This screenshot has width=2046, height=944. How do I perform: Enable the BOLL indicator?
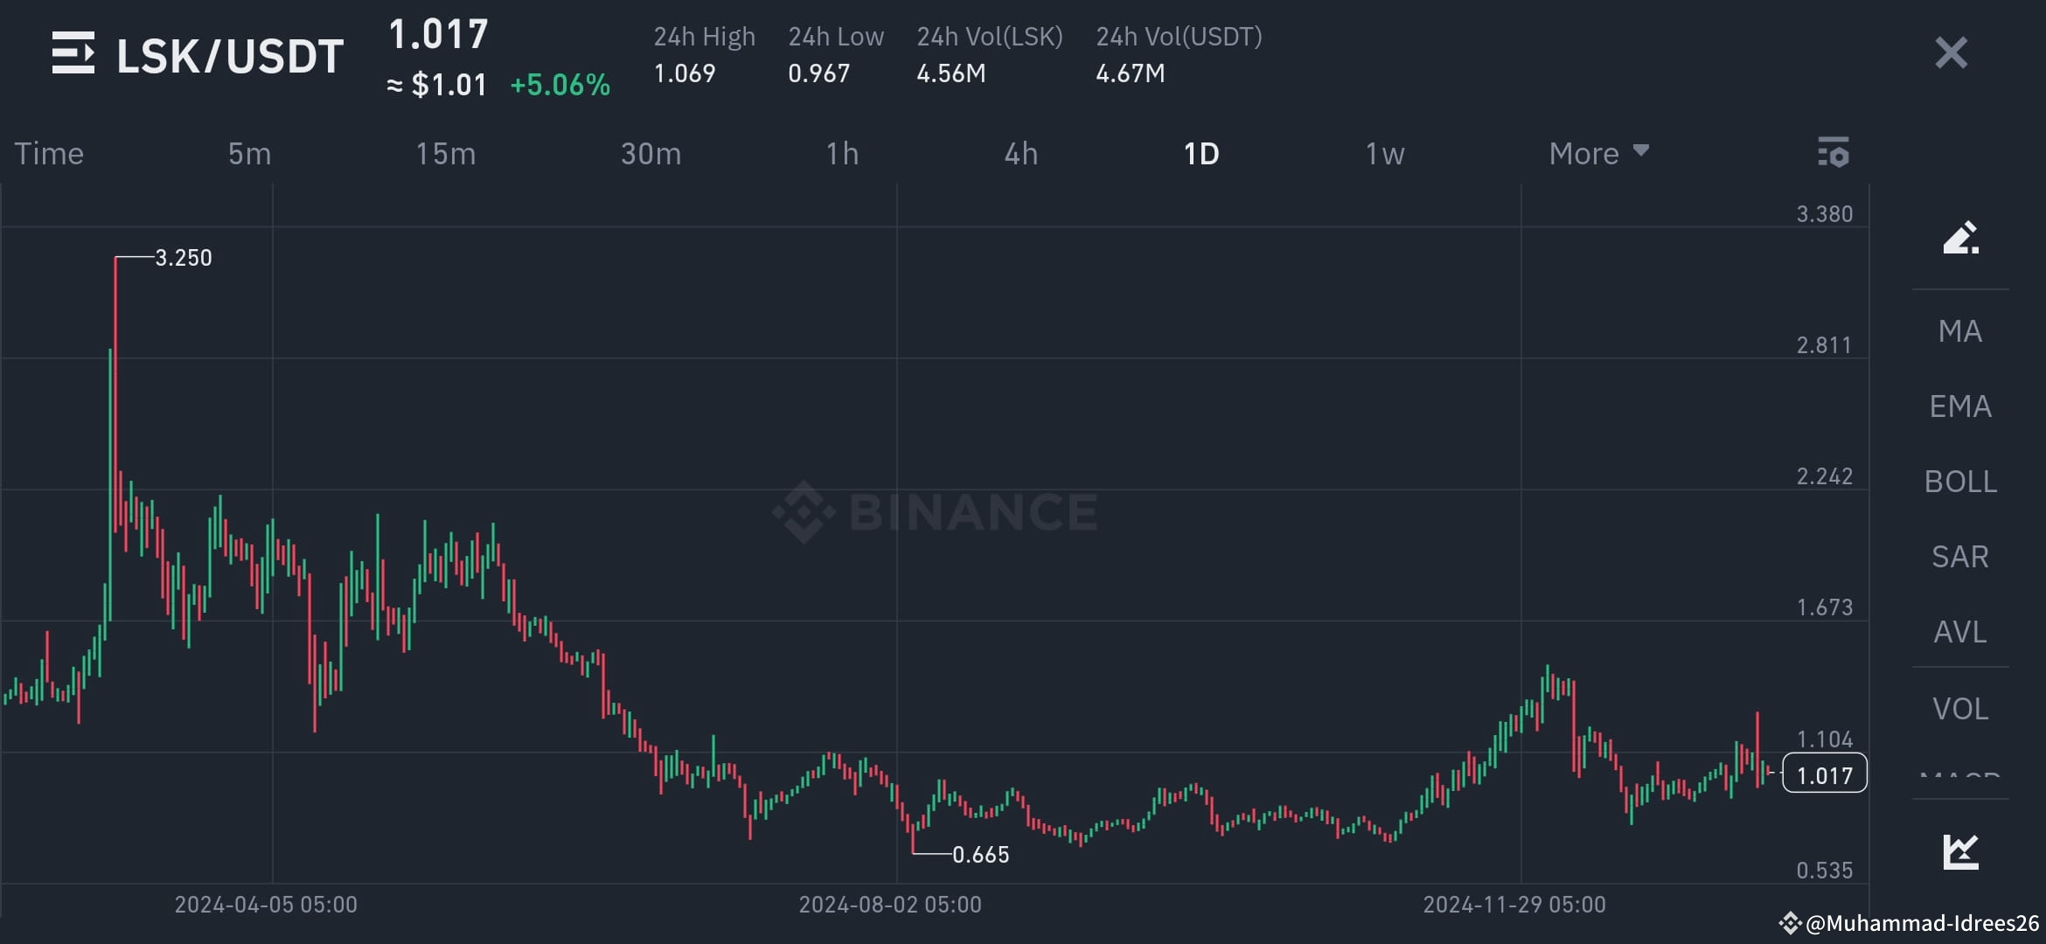tap(1960, 481)
